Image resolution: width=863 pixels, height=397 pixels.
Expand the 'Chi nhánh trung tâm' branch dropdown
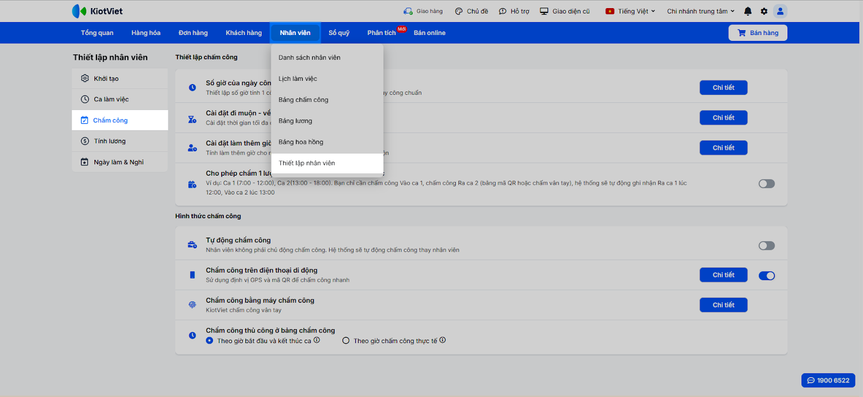click(x=701, y=11)
